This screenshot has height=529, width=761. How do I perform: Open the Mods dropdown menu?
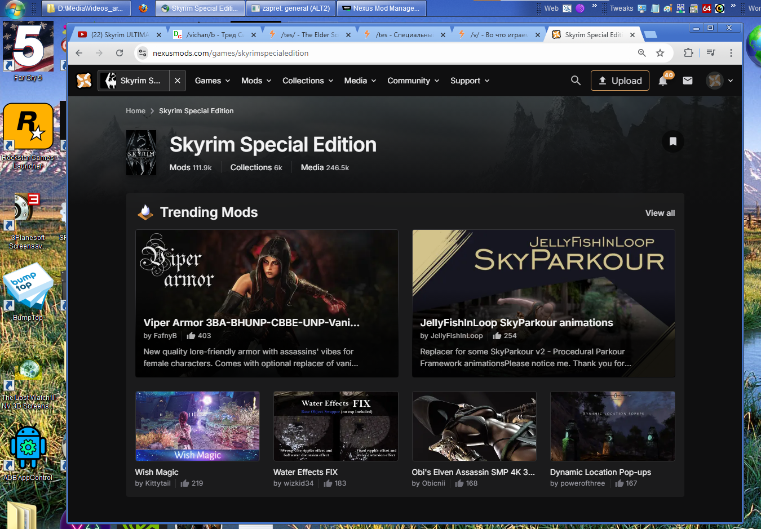tap(256, 81)
